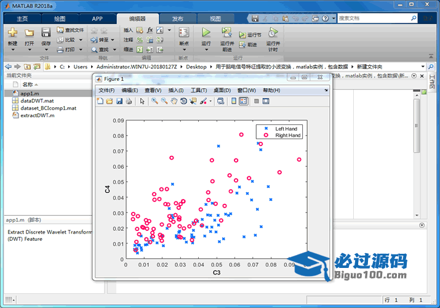Click the Print icon in Figure toolbar
Screen dimensions: 440x308
(x=129, y=101)
